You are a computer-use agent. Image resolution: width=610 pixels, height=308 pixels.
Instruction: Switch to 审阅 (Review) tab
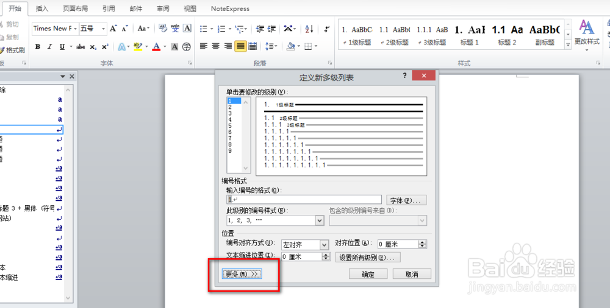(163, 9)
